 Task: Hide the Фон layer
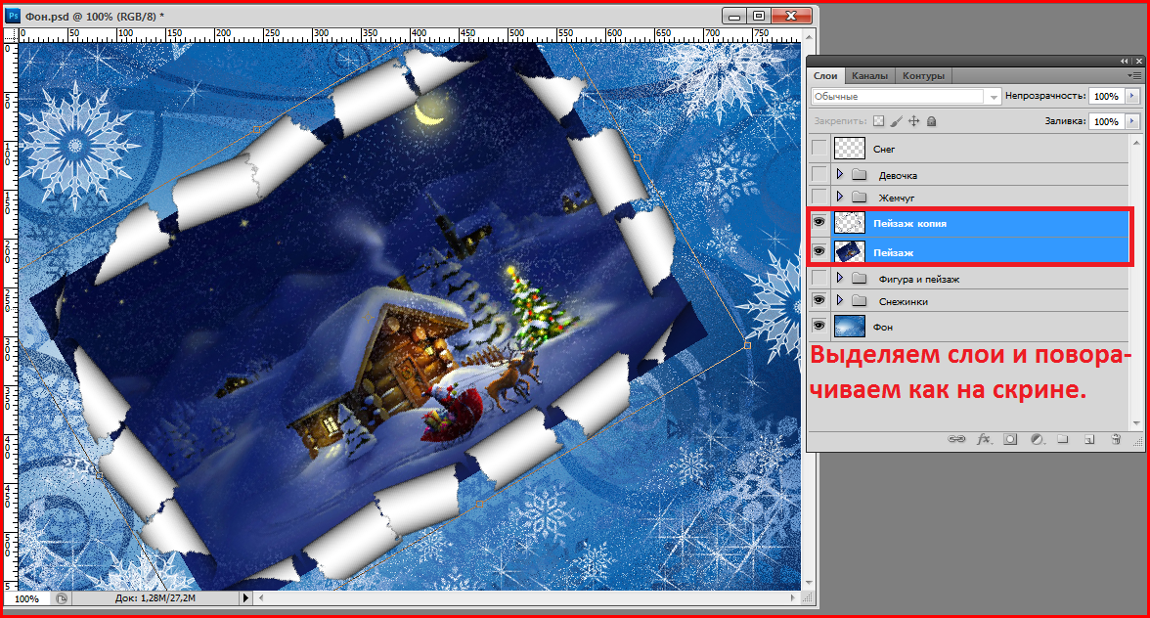pyautogui.click(x=819, y=327)
